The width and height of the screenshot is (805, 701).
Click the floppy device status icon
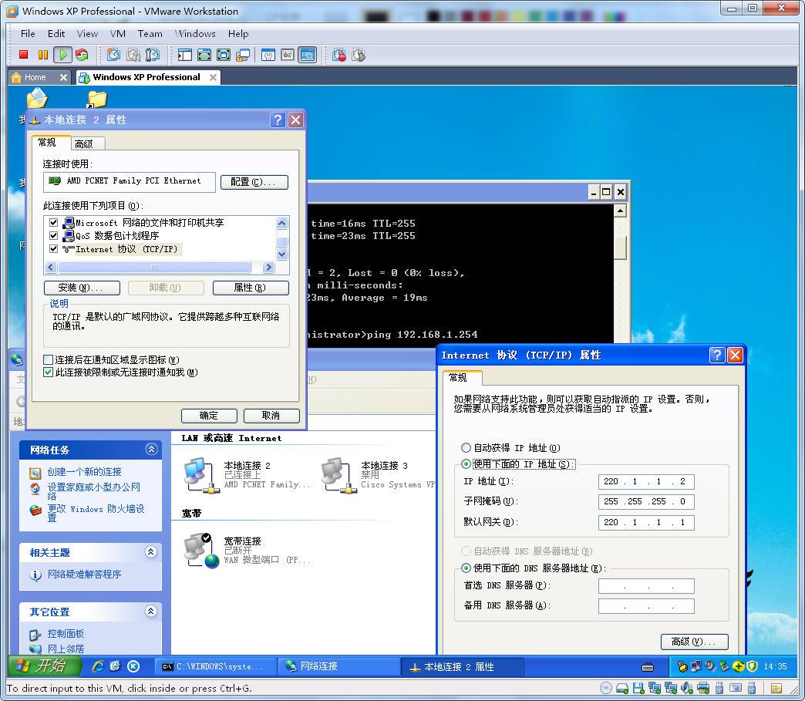click(x=638, y=688)
